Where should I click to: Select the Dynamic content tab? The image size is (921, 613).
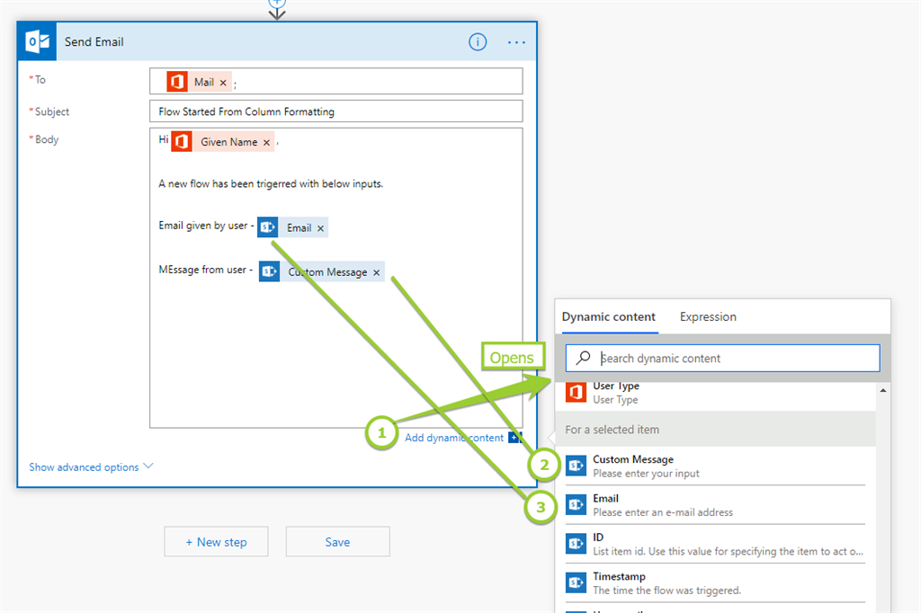click(x=608, y=316)
